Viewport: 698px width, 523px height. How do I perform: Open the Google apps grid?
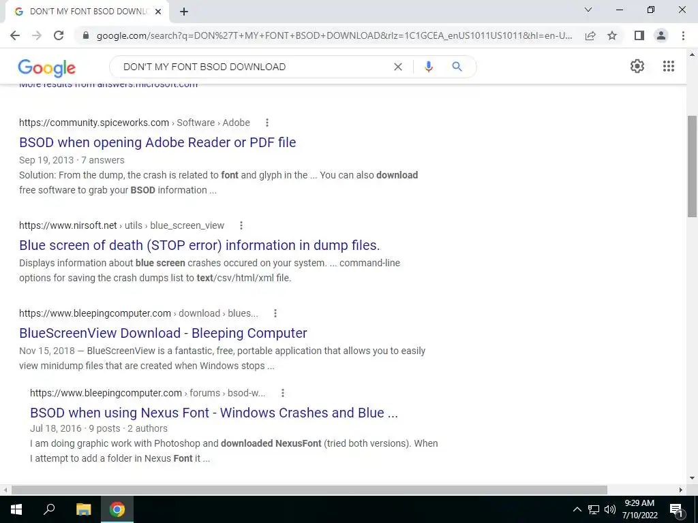click(x=669, y=66)
